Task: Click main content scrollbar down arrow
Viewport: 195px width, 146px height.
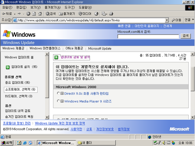Action: pos(192,117)
